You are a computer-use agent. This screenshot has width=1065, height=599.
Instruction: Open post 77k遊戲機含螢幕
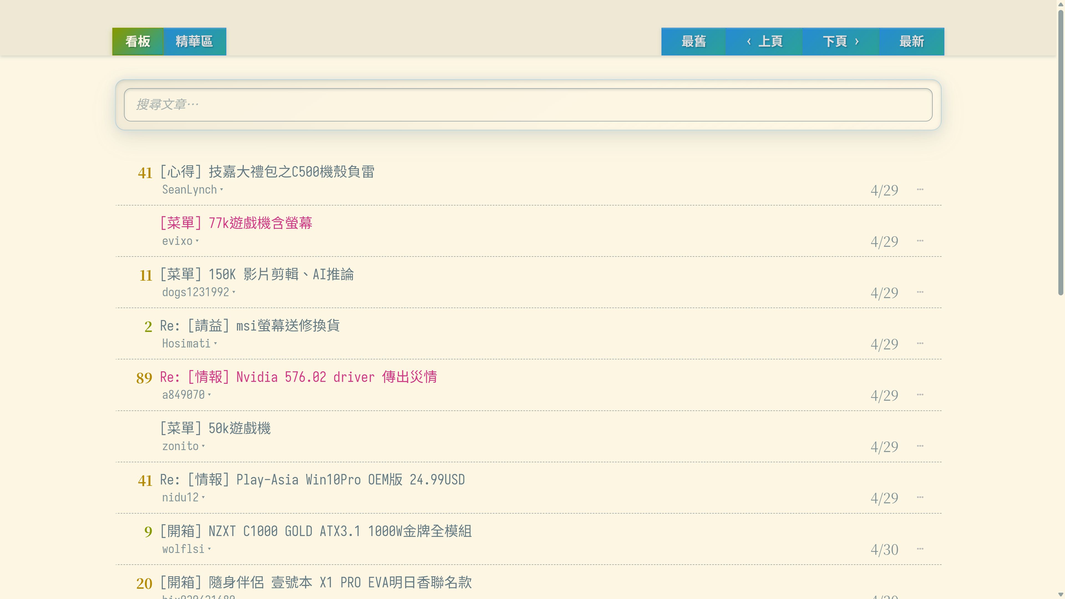point(236,223)
